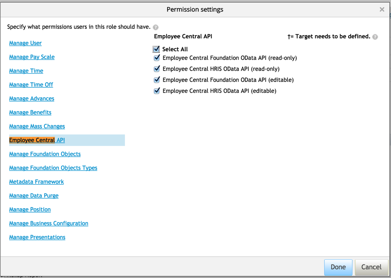Image resolution: width=391 pixels, height=278 pixels.
Task: Open Manage Pay Scale permissions
Action: click(32, 57)
